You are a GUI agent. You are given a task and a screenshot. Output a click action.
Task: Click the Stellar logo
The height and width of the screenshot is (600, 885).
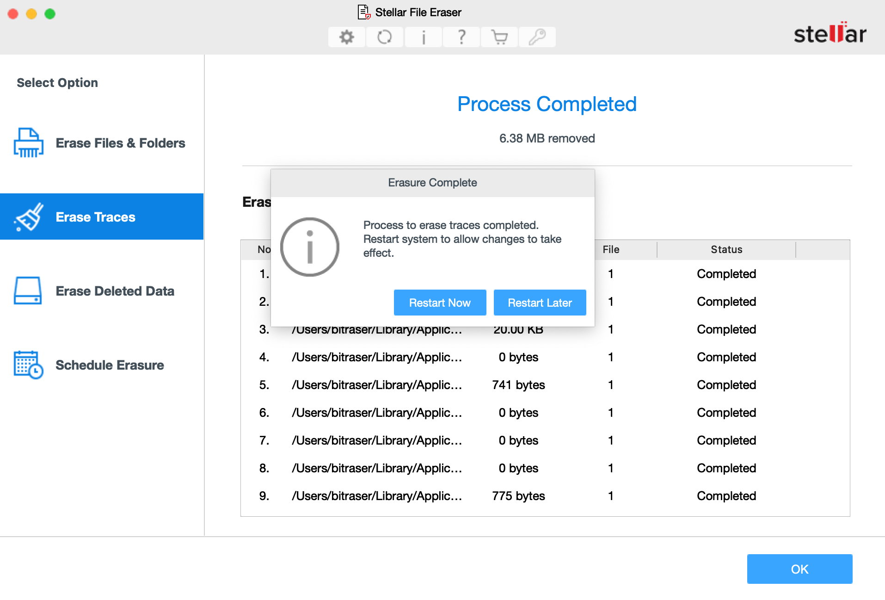click(x=830, y=33)
